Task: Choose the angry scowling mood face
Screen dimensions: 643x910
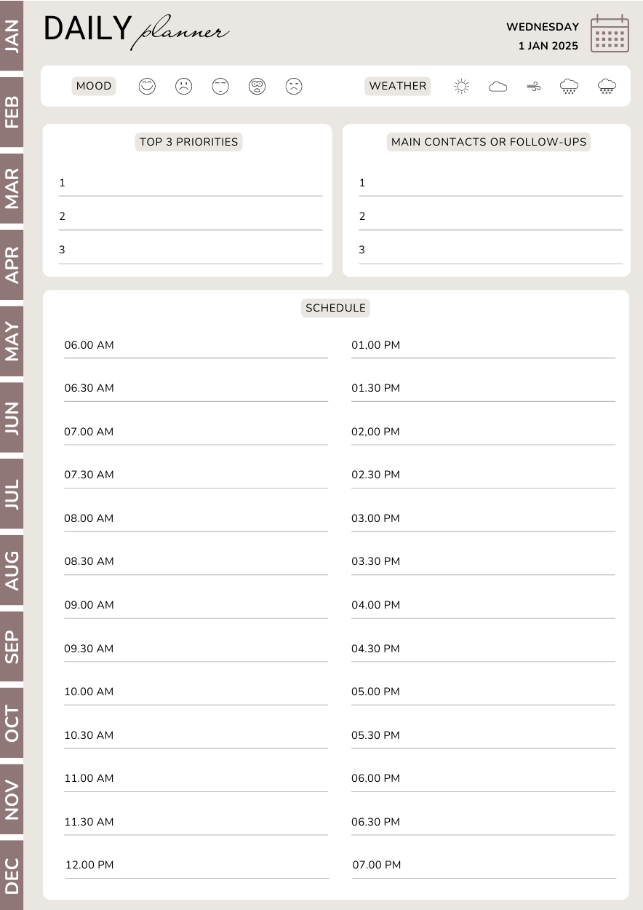Action: coord(293,86)
